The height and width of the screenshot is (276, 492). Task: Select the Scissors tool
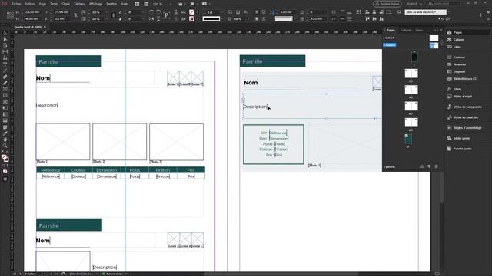5,102
